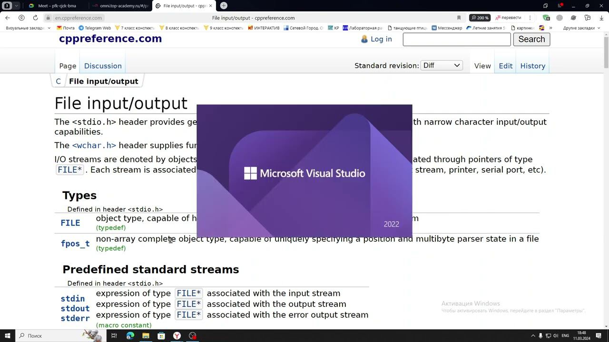Switch to the omni.top-academy.ru tab

pyautogui.click(x=120, y=6)
